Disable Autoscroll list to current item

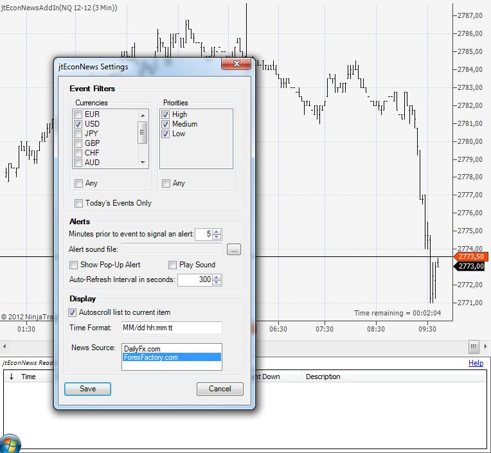coord(73,312)
